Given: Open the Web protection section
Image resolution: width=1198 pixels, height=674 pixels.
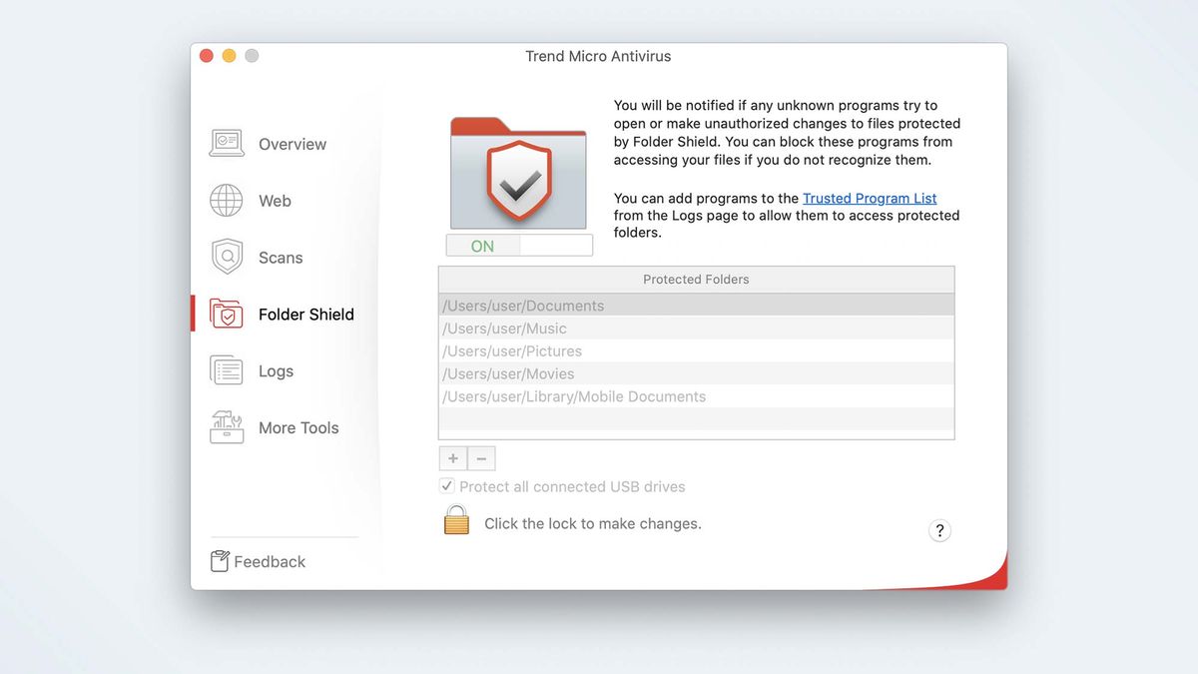Looking at the screenshot, I should [226, 200].
